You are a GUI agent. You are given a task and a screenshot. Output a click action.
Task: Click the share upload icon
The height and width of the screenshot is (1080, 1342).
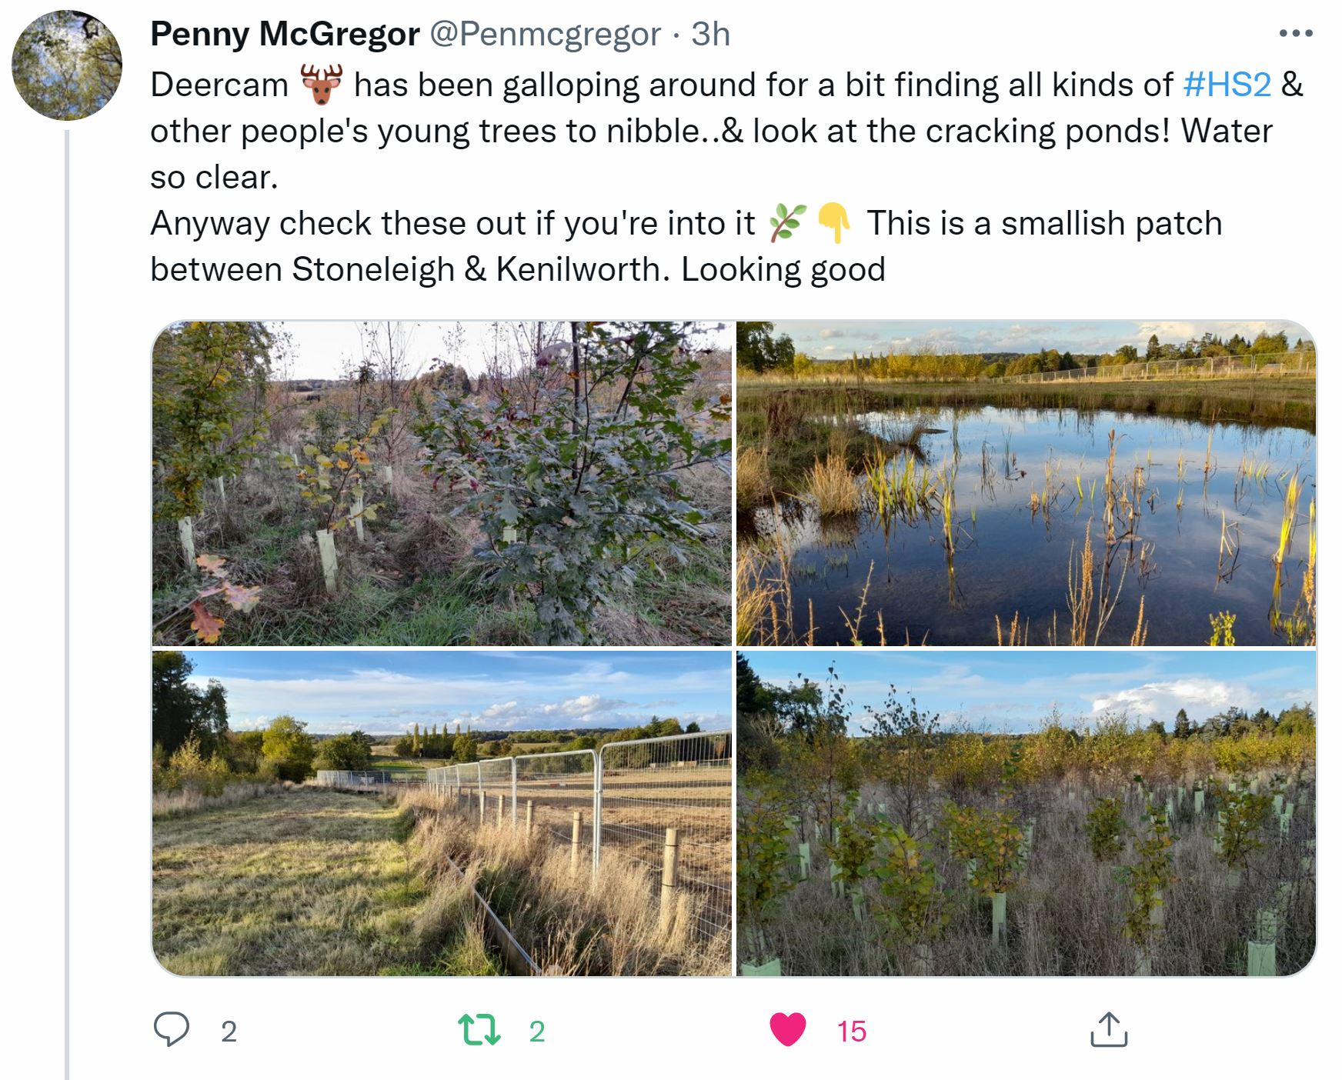click(x=1108, y=1030)
